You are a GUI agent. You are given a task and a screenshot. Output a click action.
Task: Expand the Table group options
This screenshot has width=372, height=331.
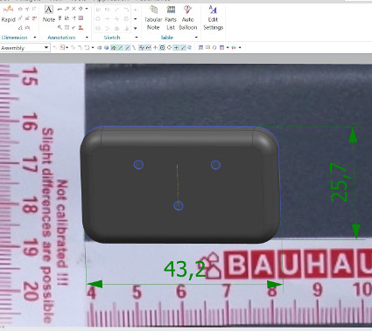(196, 38)
